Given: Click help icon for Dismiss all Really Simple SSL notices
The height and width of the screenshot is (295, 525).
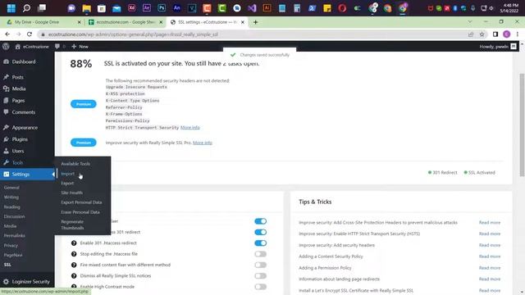Looking at the screenshot, I should 74,276.
